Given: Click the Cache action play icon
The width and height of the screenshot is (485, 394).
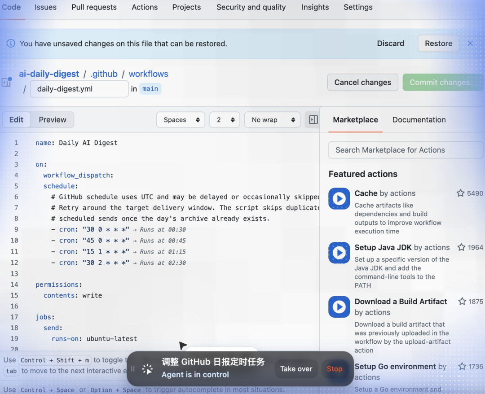Looking at the screenshot, I should click(x=339, y=199).
